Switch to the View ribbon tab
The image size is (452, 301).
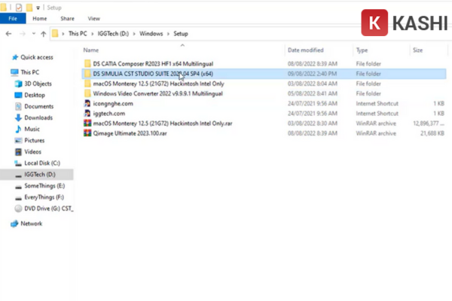tap(93, 17)
